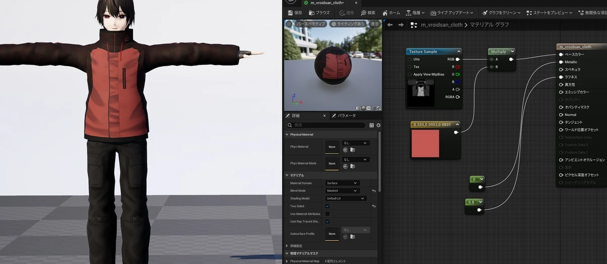
Task: Click the ライティングあり lit mode button
Action: pos(348,24)
